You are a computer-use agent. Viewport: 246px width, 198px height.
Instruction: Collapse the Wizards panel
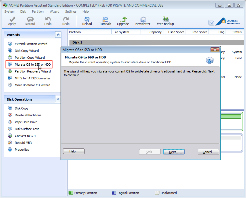(58, 35)
